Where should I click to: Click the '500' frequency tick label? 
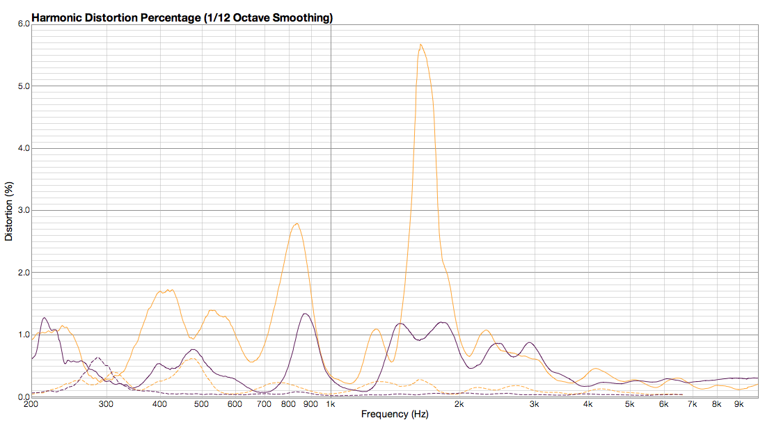[x=201, y=404]
